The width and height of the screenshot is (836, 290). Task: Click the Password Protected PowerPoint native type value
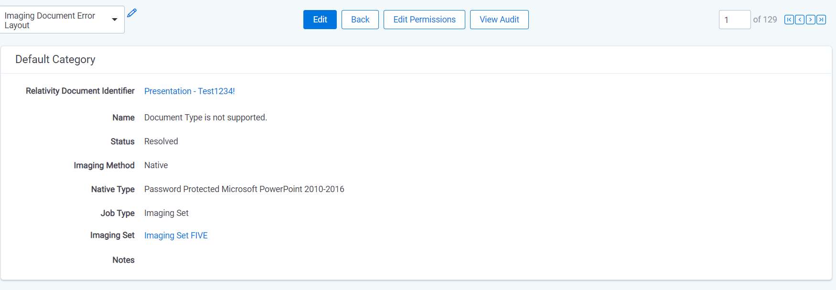[x=244, y=189]
